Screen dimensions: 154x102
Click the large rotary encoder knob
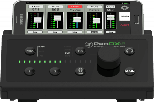[x=109, y=61]
